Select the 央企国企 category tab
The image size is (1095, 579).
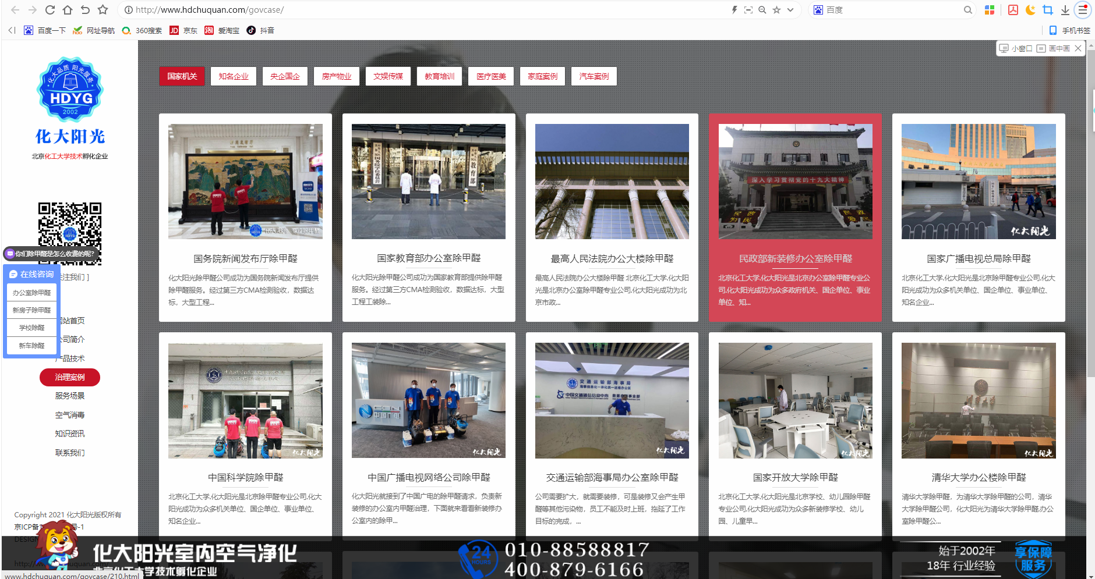[285, 76]
